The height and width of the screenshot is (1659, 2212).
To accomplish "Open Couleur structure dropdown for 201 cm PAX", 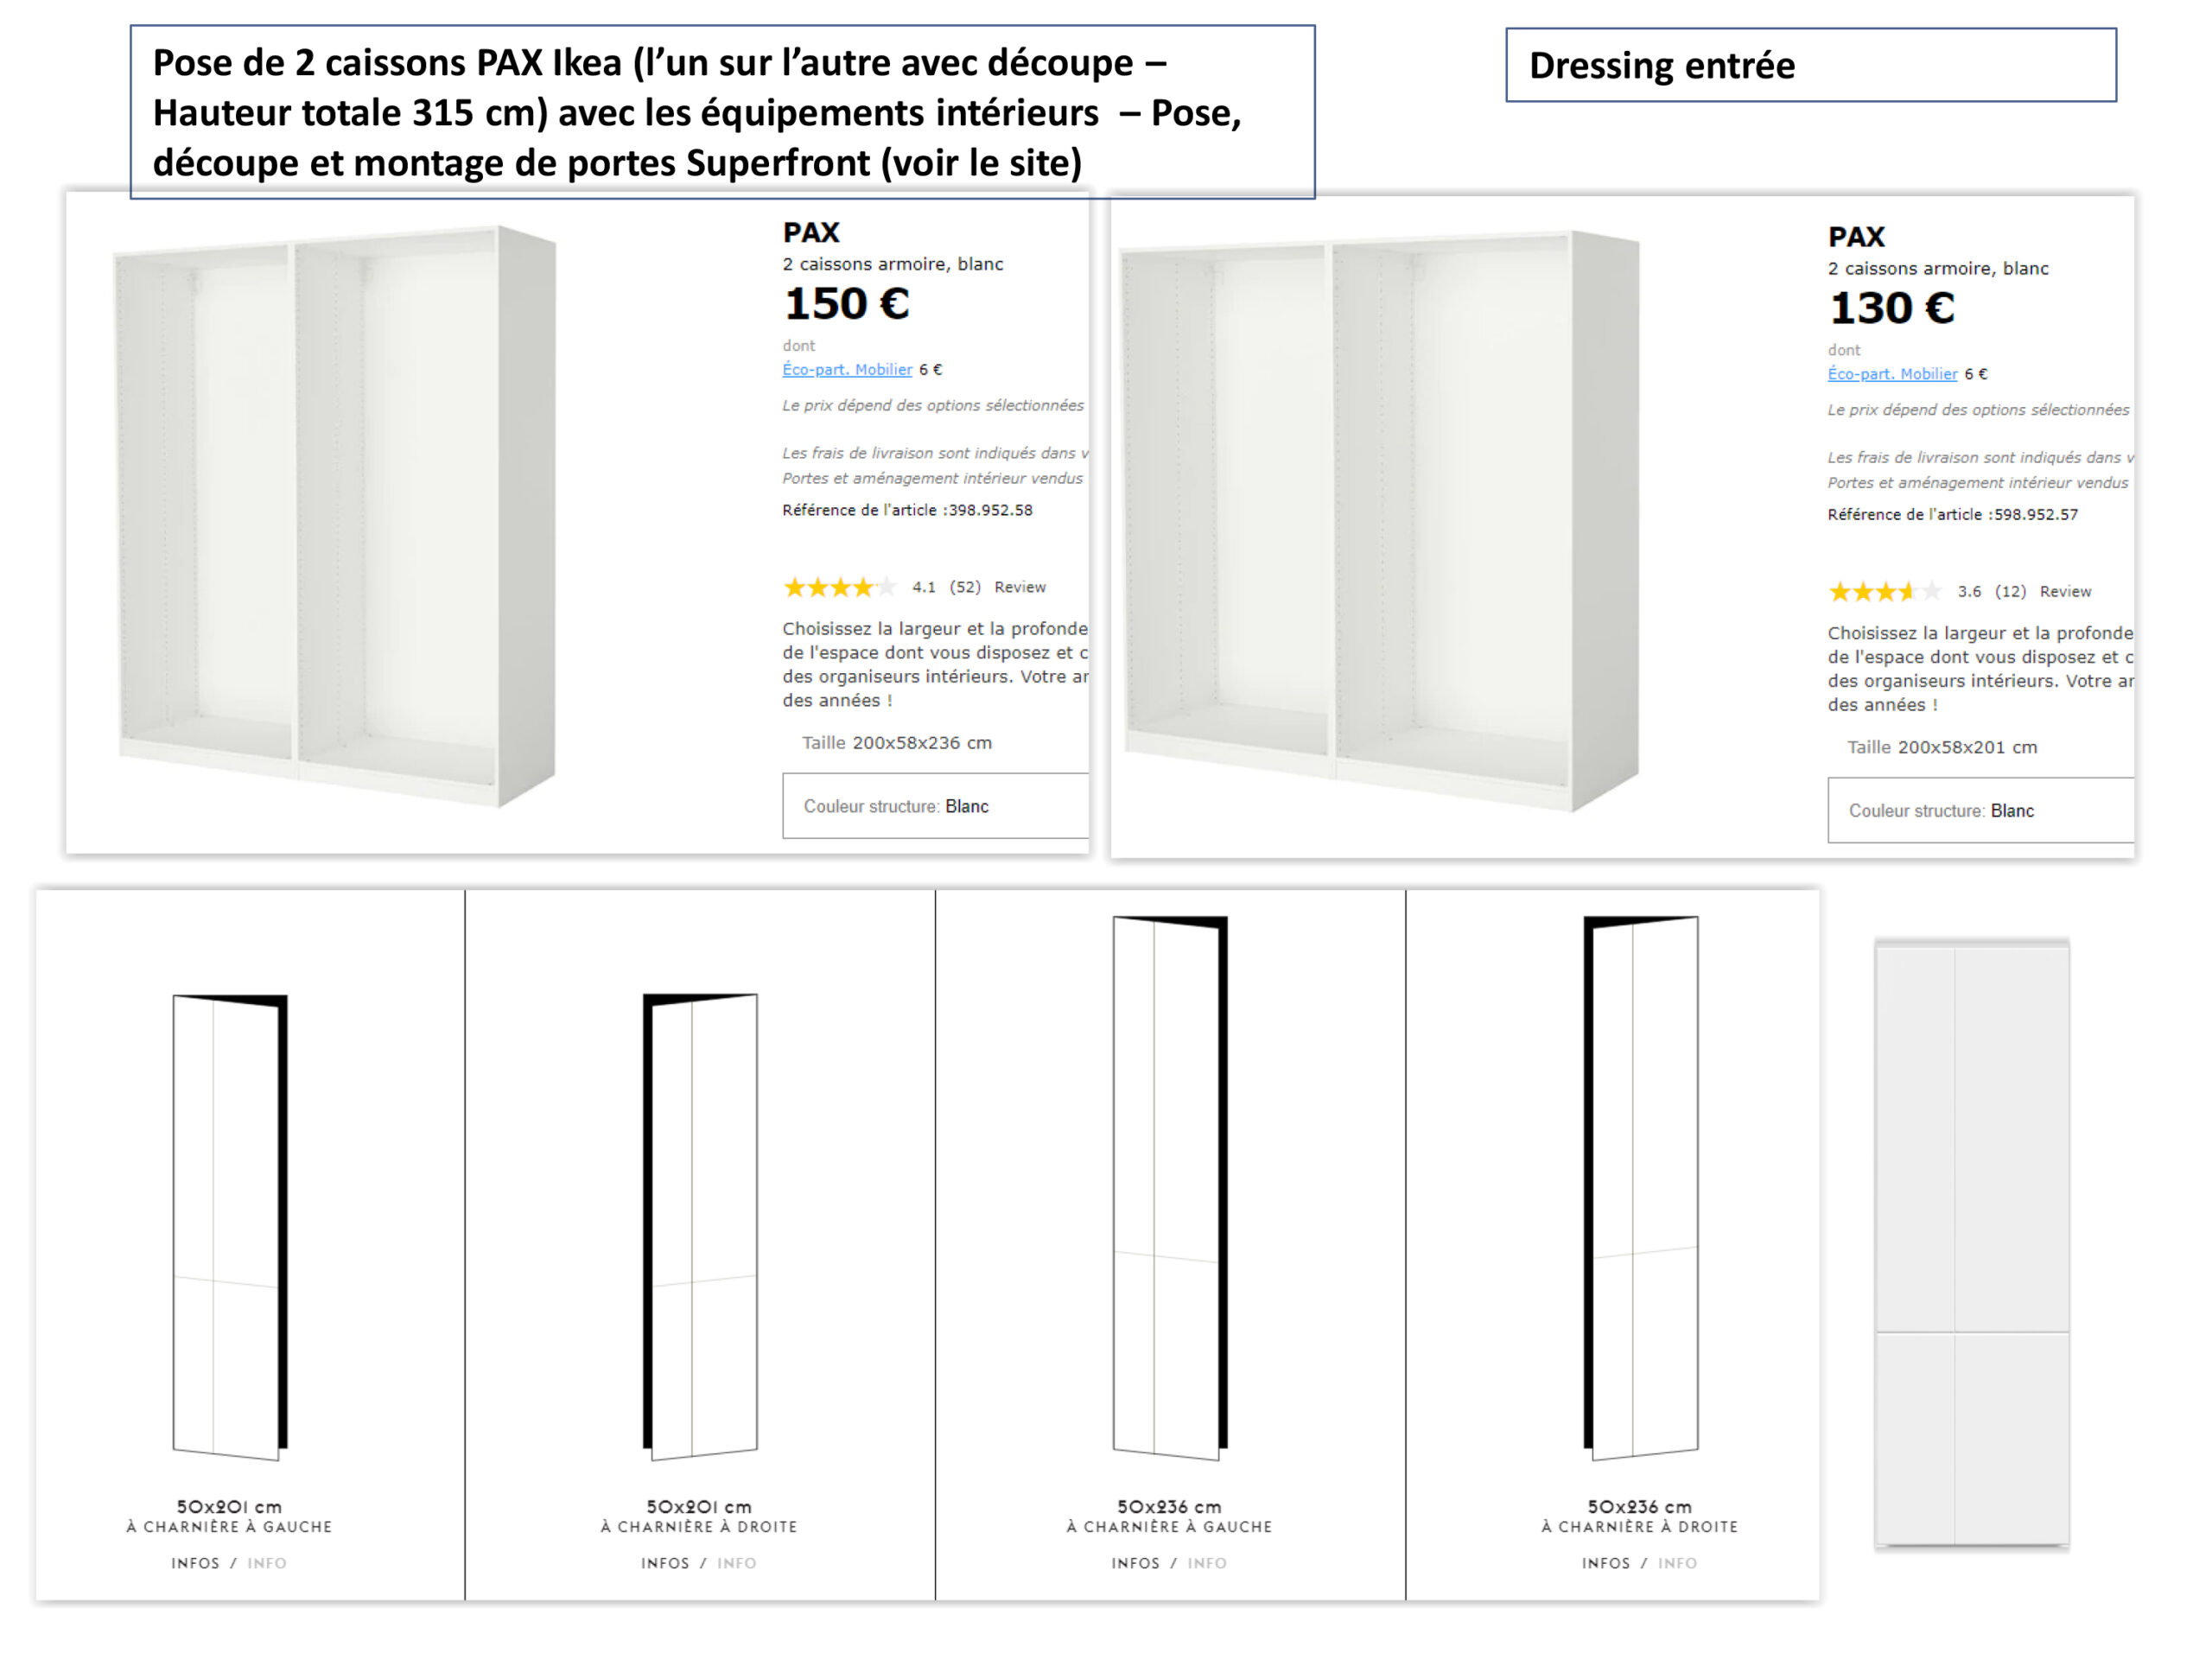I will tap(1981, 811).
